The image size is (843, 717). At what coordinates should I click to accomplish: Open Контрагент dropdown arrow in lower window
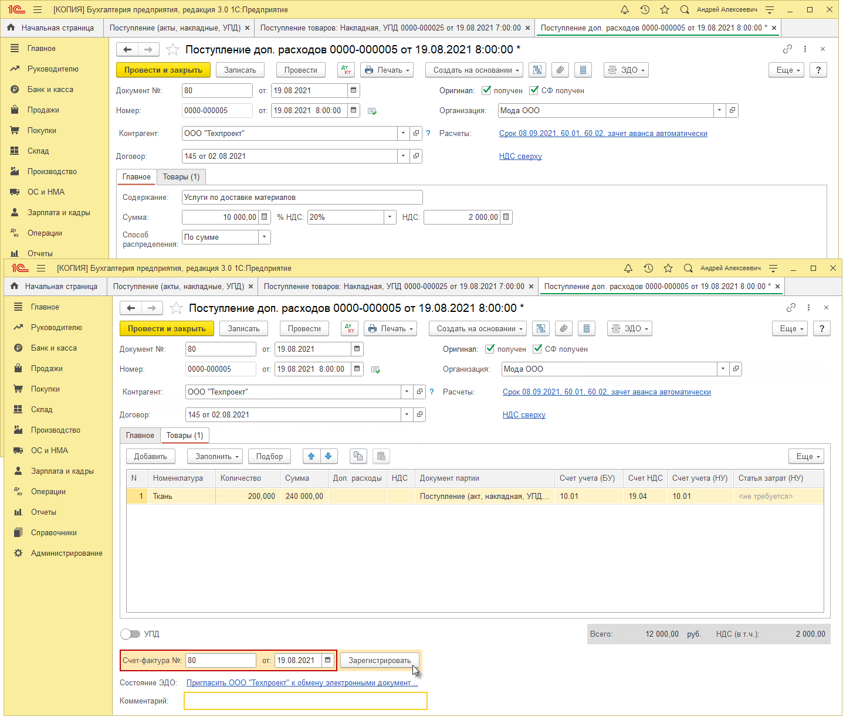[x=407, y=392]
